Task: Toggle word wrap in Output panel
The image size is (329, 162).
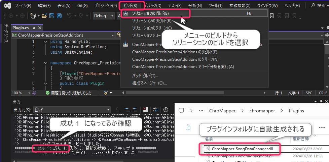Action: (x=155, y=109)
